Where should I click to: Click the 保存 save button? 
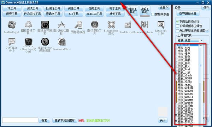206,8
